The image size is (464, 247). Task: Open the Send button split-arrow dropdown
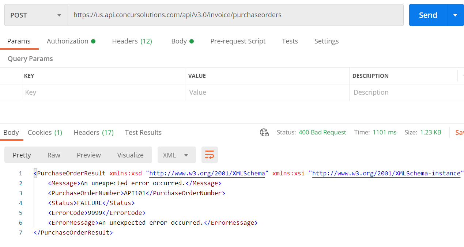point(456,15)
